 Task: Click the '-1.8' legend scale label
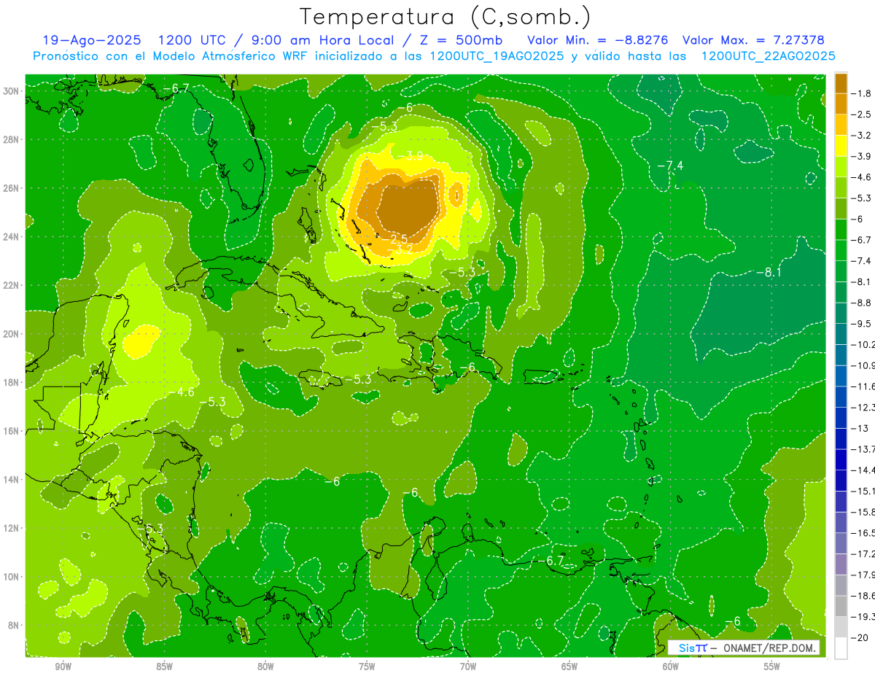[862, 93]
